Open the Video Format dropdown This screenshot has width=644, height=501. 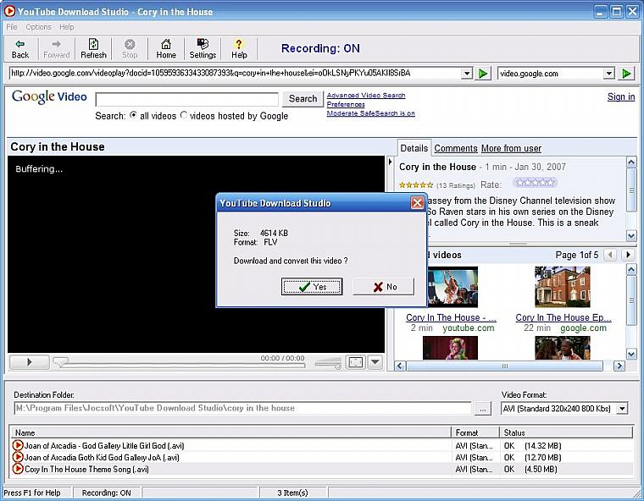623,409
